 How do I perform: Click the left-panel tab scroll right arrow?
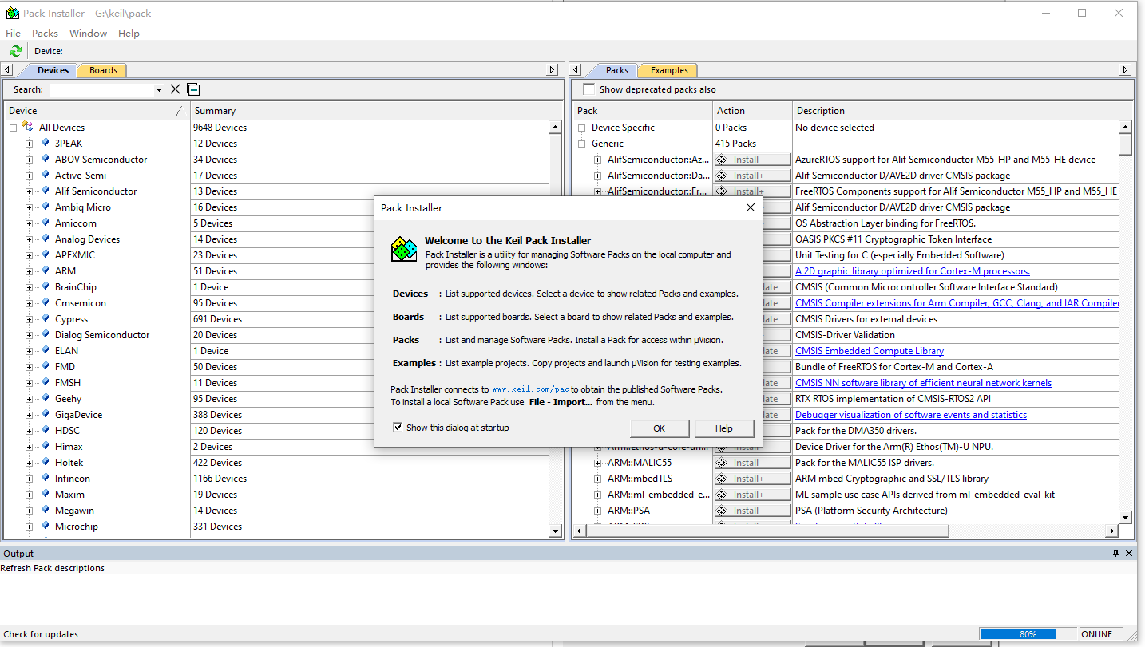click(x=552, y=70)
